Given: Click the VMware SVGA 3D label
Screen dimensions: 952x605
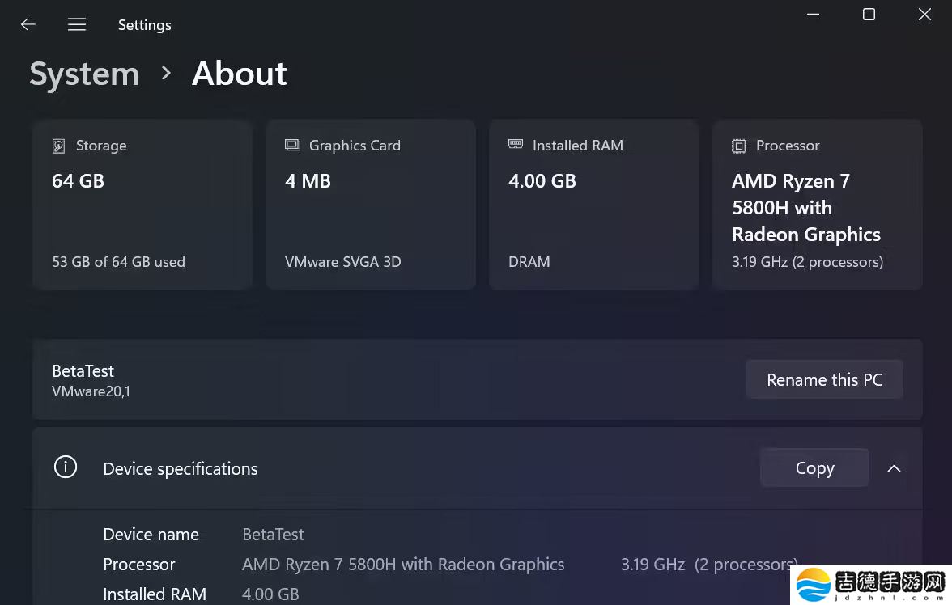Looking at the screenshot, I should 342,262.
